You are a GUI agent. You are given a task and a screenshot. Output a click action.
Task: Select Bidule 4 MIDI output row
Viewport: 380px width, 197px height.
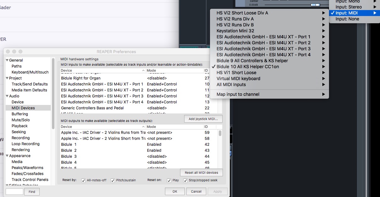click(x=139, y=162)
